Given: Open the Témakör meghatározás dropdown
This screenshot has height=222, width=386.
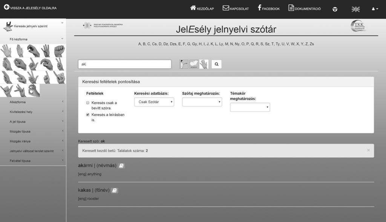Looking at the screenshot, I should pyautogui.click(x=250, y=107).
